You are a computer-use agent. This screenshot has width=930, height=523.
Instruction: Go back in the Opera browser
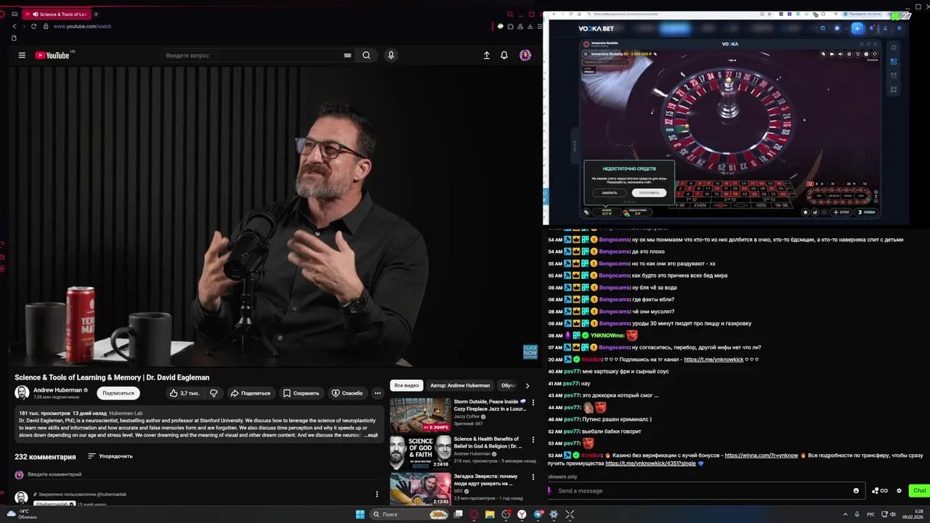click(14, 26)
